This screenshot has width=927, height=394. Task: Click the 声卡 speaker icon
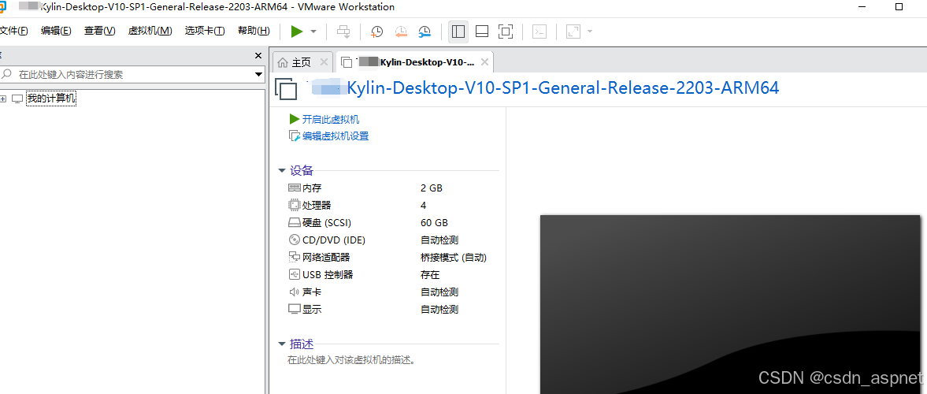(x=295, y=292)
